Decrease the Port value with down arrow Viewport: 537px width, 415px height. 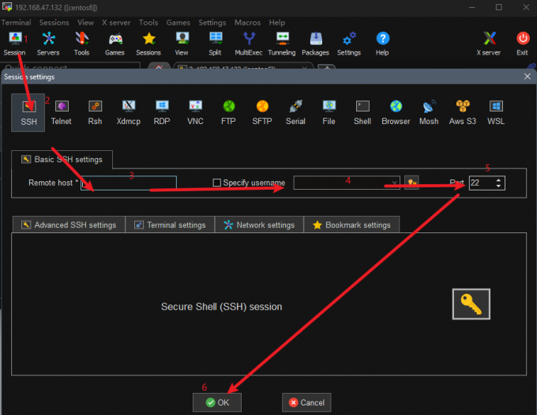498,186
